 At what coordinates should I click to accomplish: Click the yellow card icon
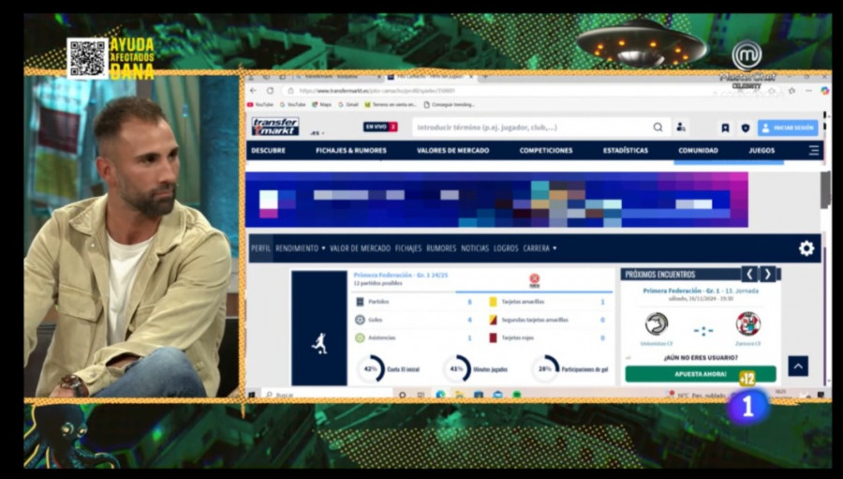tap(493, 302)
